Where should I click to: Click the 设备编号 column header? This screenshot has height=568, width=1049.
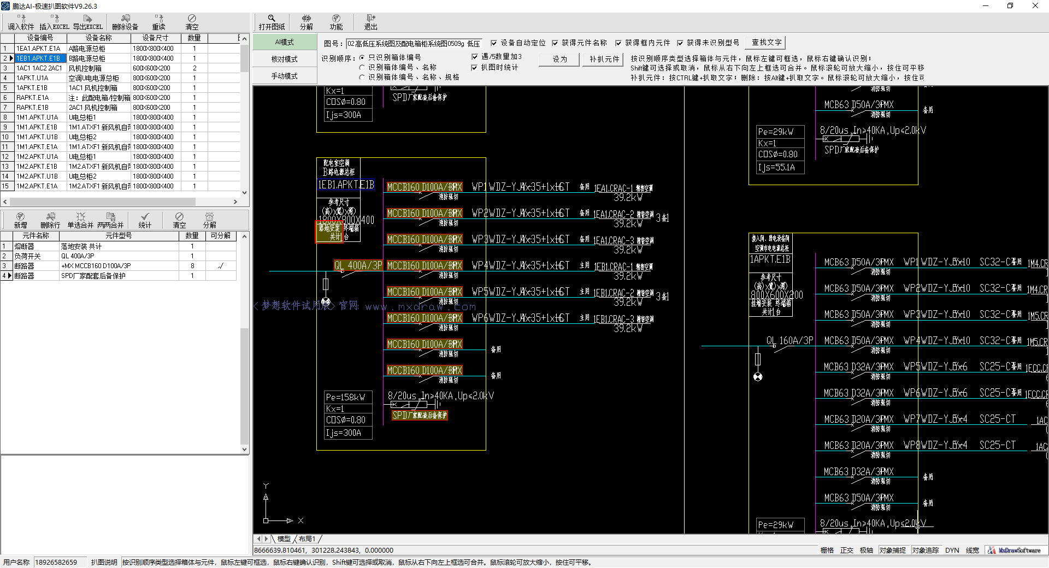pyautogui.click(x=40, y=38)
